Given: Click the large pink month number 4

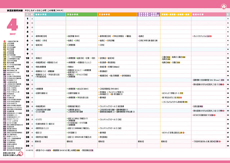Looking at the screenshot, I should point(12,25).
